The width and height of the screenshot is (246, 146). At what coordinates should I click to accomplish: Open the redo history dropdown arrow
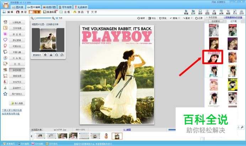[192, 18]
